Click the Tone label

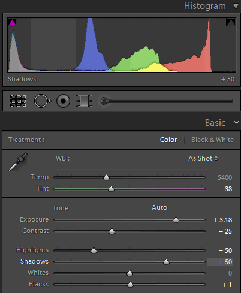pyautogui.click(x=61, y=208)
